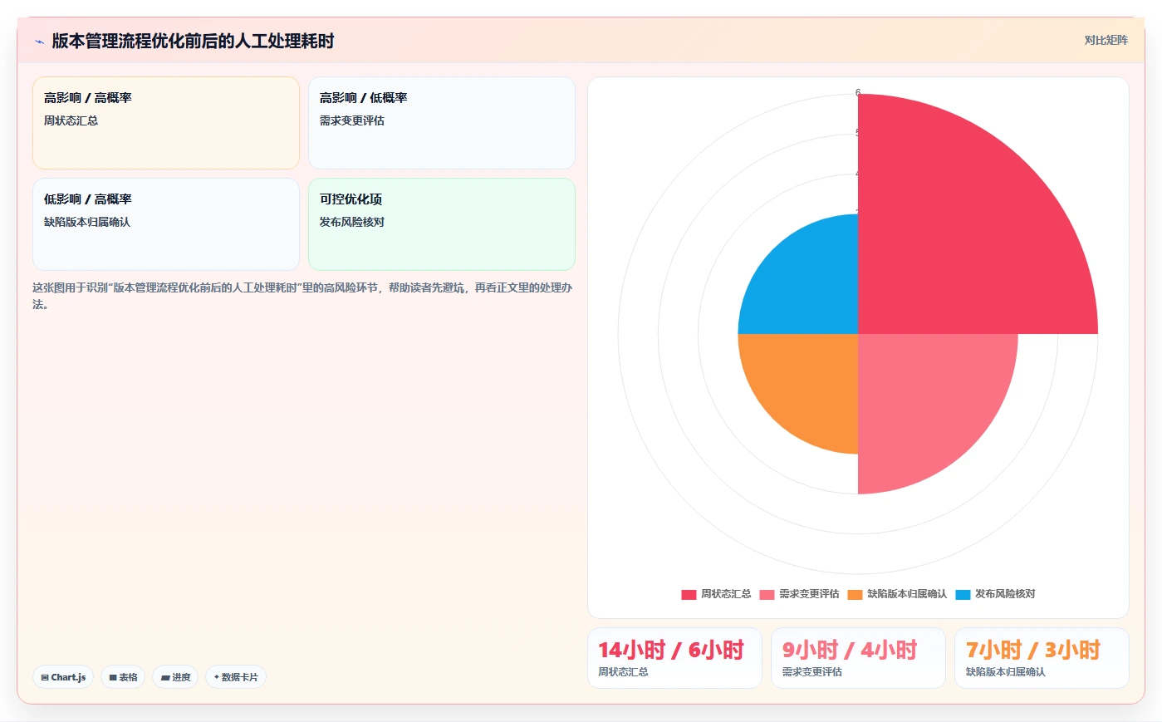Screen dimensions: 1162x722
Task: Click the 数据卡片 tag
Action: [x=236, y=677]
